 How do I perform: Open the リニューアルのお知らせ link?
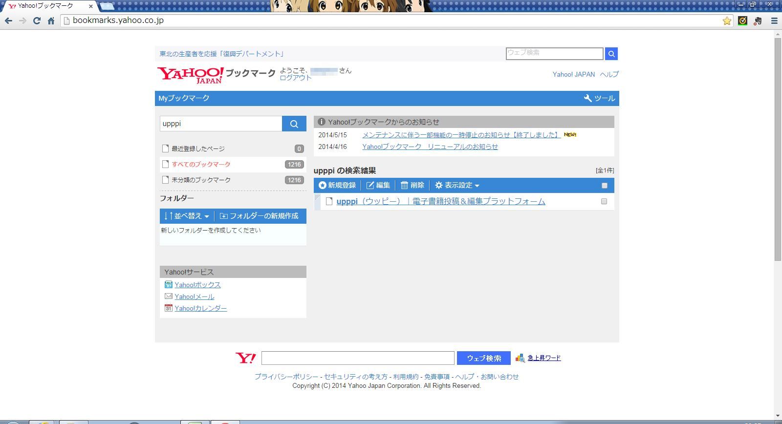[x=430, y=147]
